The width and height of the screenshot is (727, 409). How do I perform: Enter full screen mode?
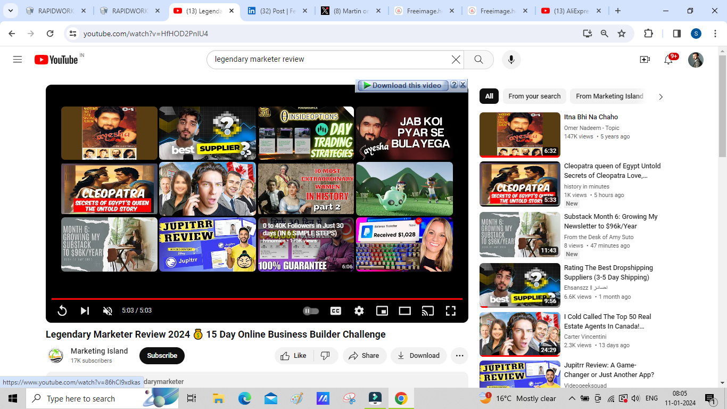point(451,311)
